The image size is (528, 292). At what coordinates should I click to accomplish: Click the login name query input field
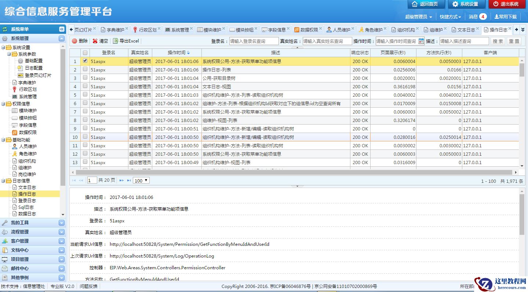pyautogui.click(x=254, y=41)
